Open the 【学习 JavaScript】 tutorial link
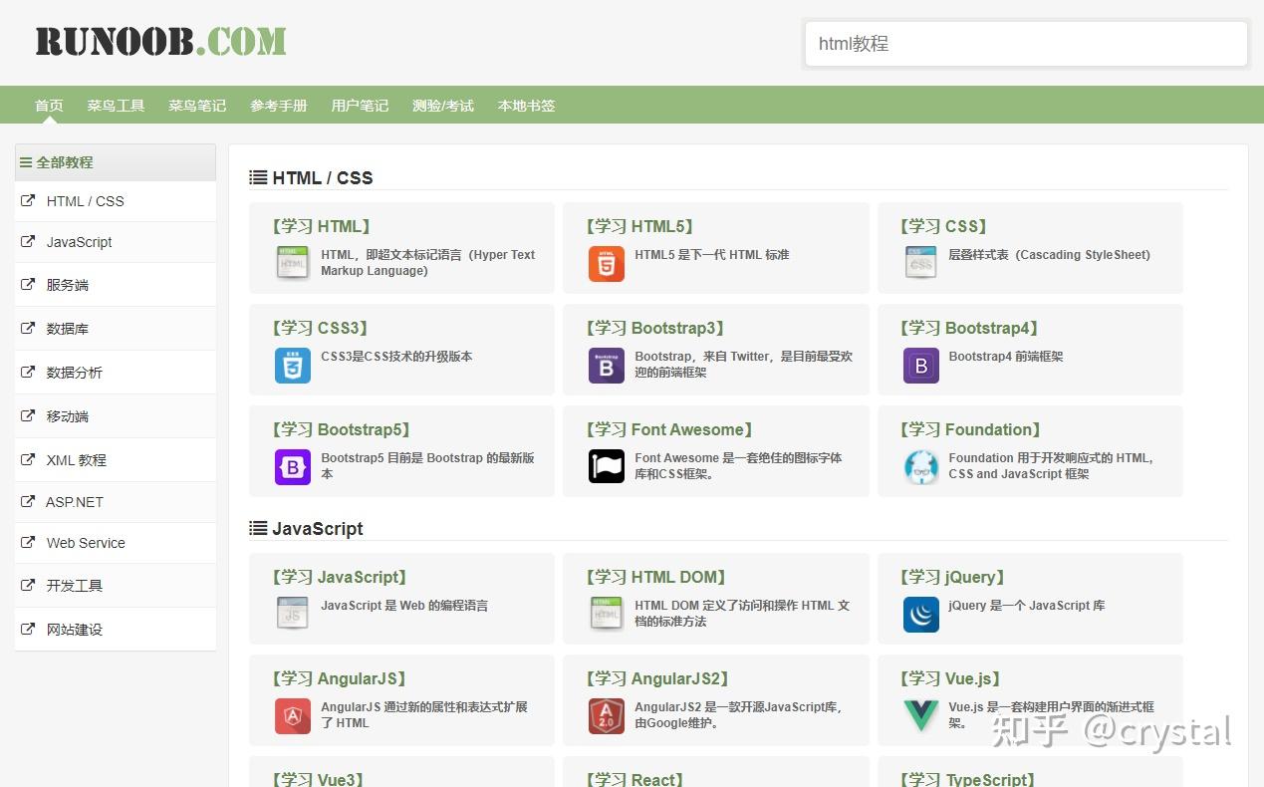 click(x=340, y=577)
